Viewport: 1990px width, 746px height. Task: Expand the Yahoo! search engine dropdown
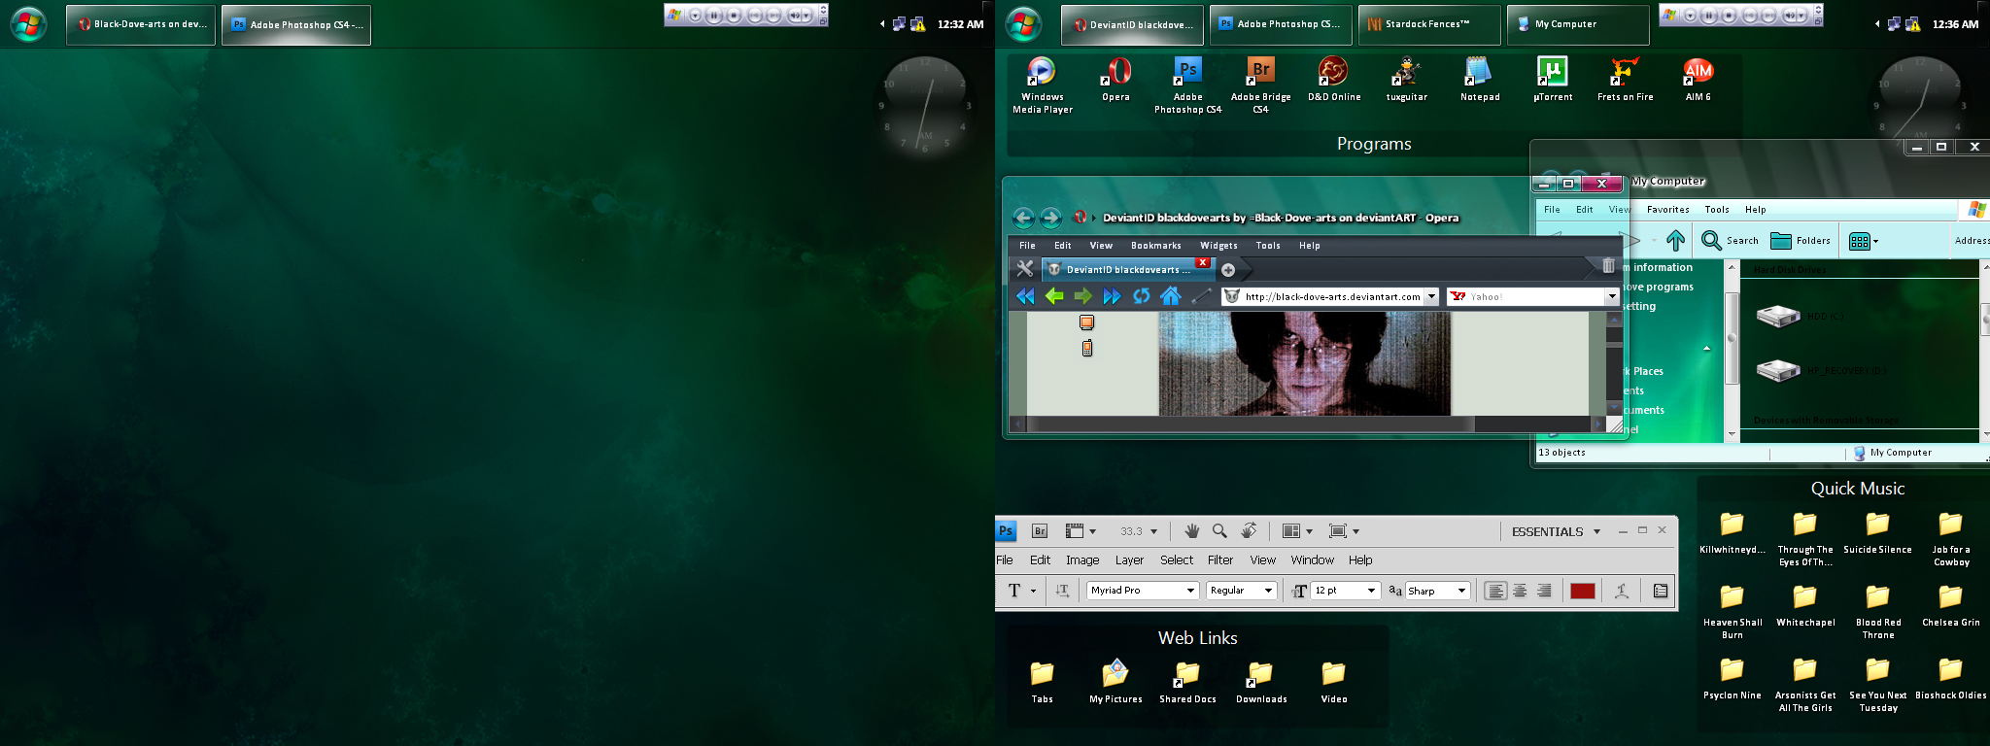1612,296
